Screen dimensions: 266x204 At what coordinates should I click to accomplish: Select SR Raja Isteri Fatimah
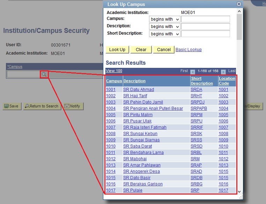point(145,127)
